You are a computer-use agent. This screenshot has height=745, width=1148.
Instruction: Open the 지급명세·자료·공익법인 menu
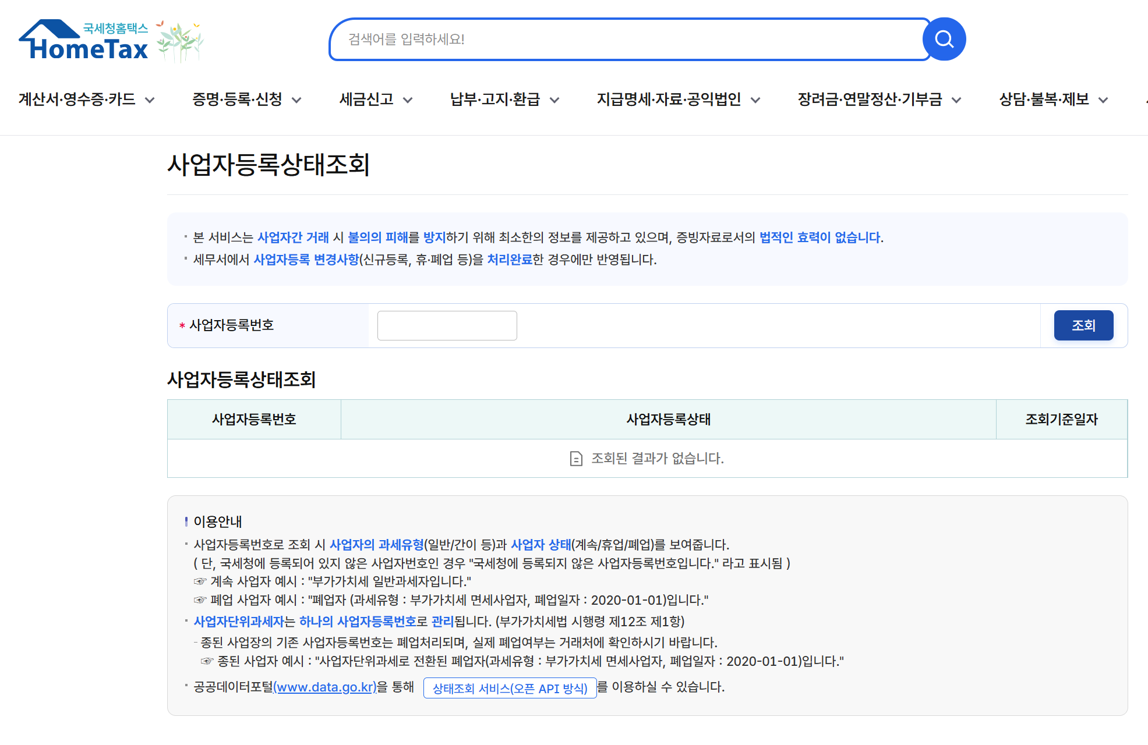coord(670,99)
